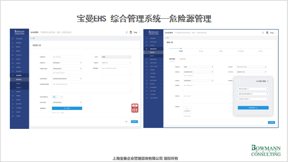Click white cancel button beside submit in 危险源上报
Viewport: 288px width, 162px height.
[126, 122]
